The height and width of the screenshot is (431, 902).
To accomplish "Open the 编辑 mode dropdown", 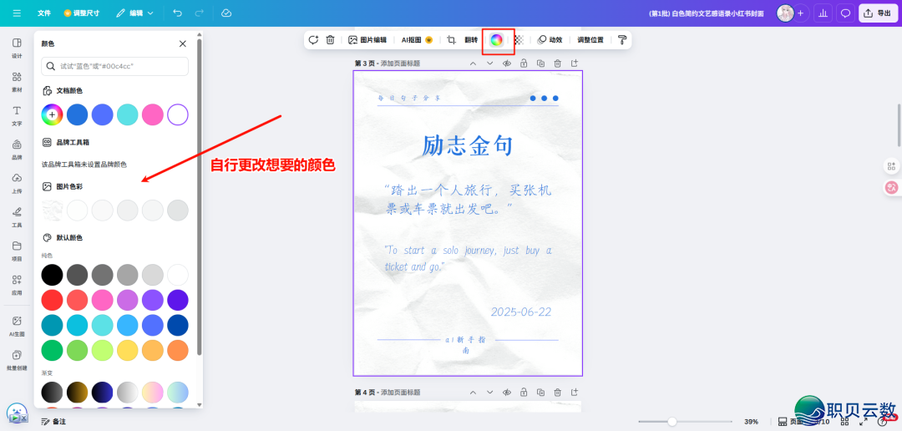I will point(135,13).
